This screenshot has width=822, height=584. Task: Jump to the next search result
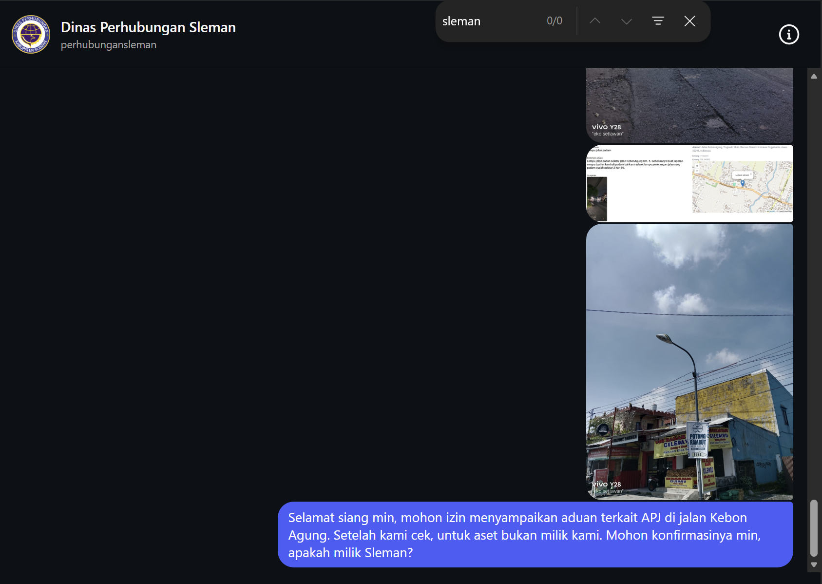pos(627,21)
